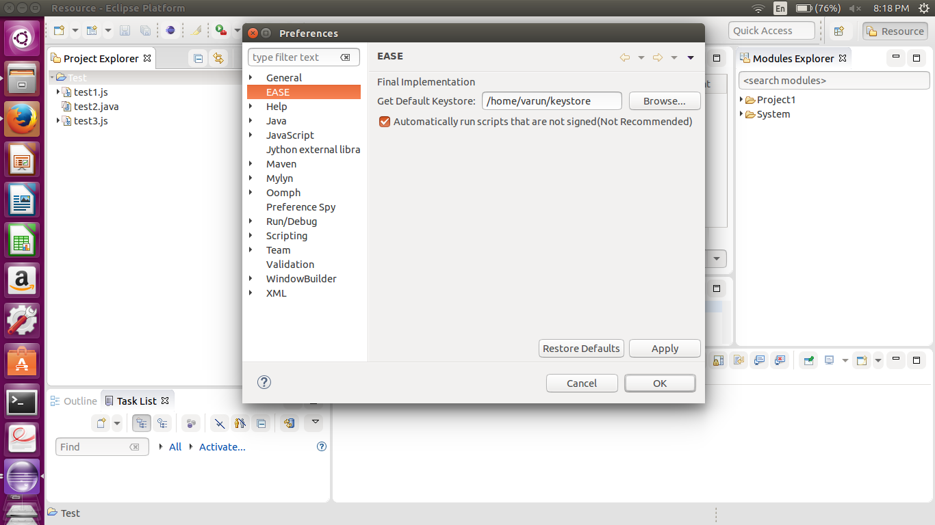Image resolution: width=935 pixels, height=525 pixels.
Task: Click the forward arrow in Preferences header
Action: click(658, 57)
